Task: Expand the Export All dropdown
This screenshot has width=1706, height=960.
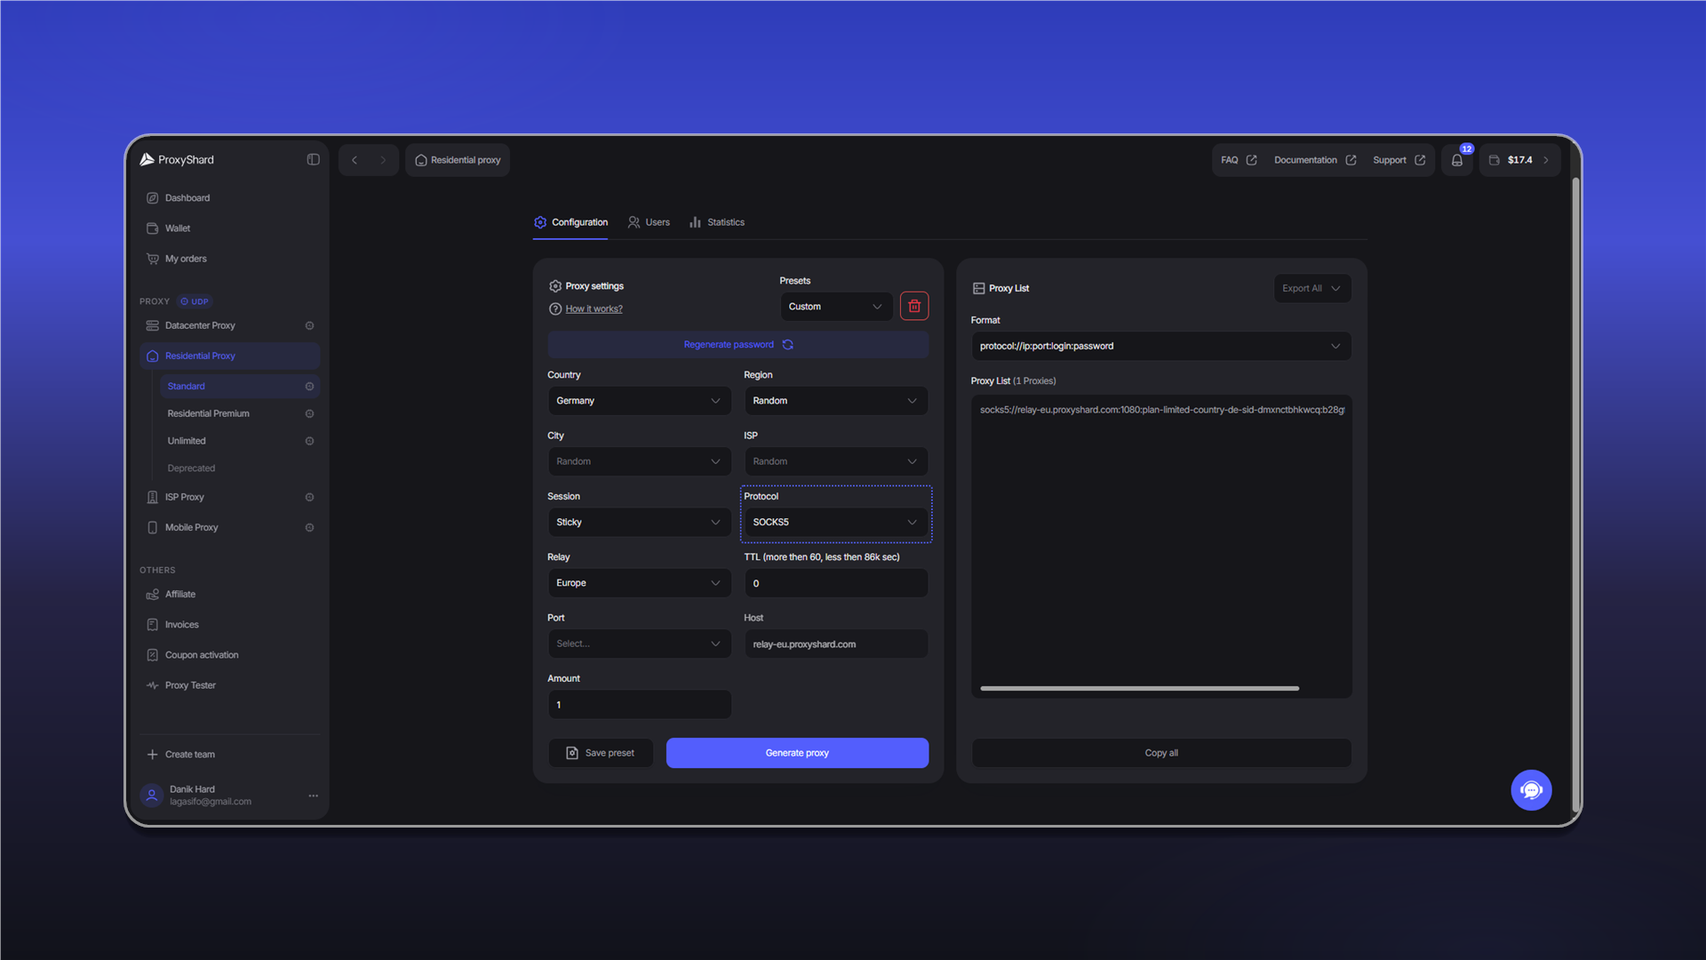Action: (1311, 288)
